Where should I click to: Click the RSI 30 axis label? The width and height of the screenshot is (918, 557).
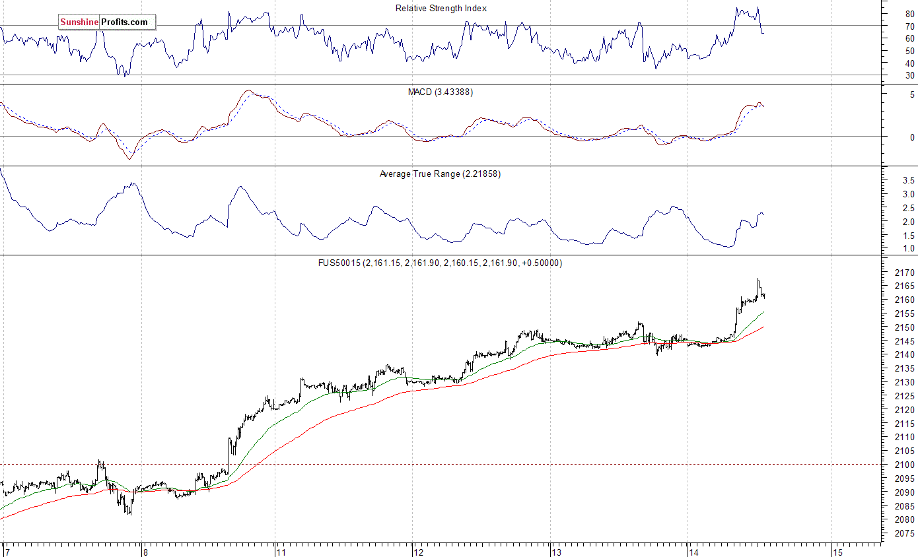click(x=909, y=76)
